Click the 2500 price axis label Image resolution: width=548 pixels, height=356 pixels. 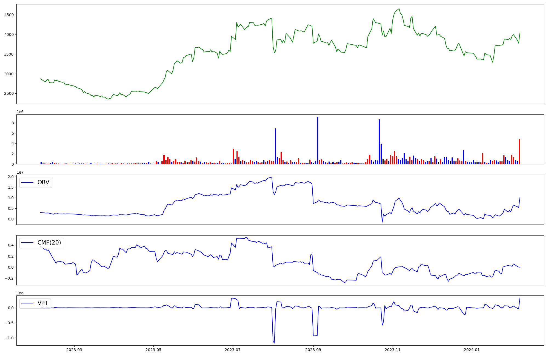(9, 94)
